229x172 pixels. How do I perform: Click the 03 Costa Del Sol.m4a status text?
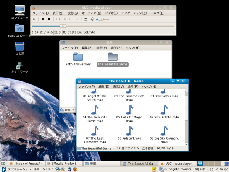pos(79,32)
